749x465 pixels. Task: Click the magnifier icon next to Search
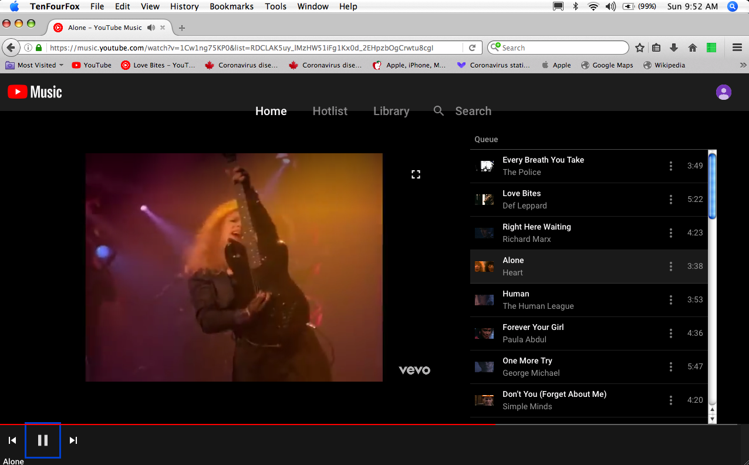(438, 111)
